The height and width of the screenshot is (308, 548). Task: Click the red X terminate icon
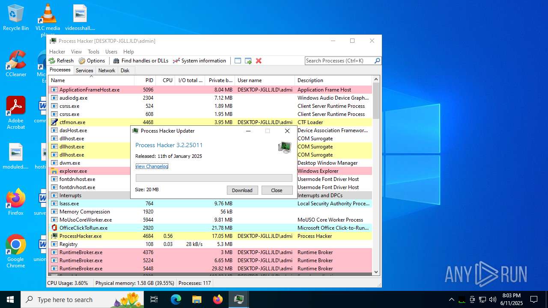click(x=259, y=61)
